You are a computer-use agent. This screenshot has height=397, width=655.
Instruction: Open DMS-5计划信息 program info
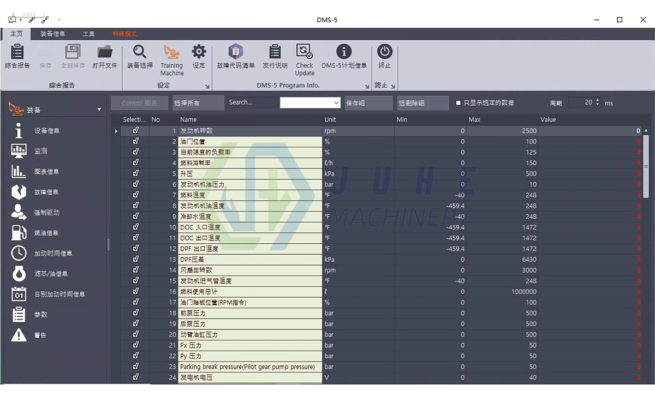tap(343, 57)
